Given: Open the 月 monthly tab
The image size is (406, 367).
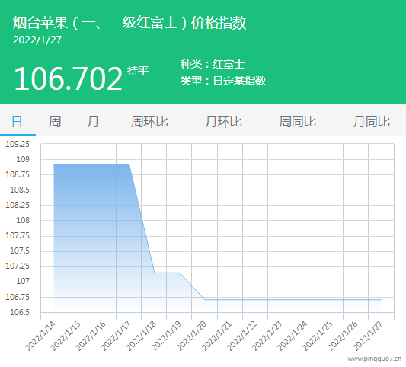Looking at the screenshot, I should point(93,122).
